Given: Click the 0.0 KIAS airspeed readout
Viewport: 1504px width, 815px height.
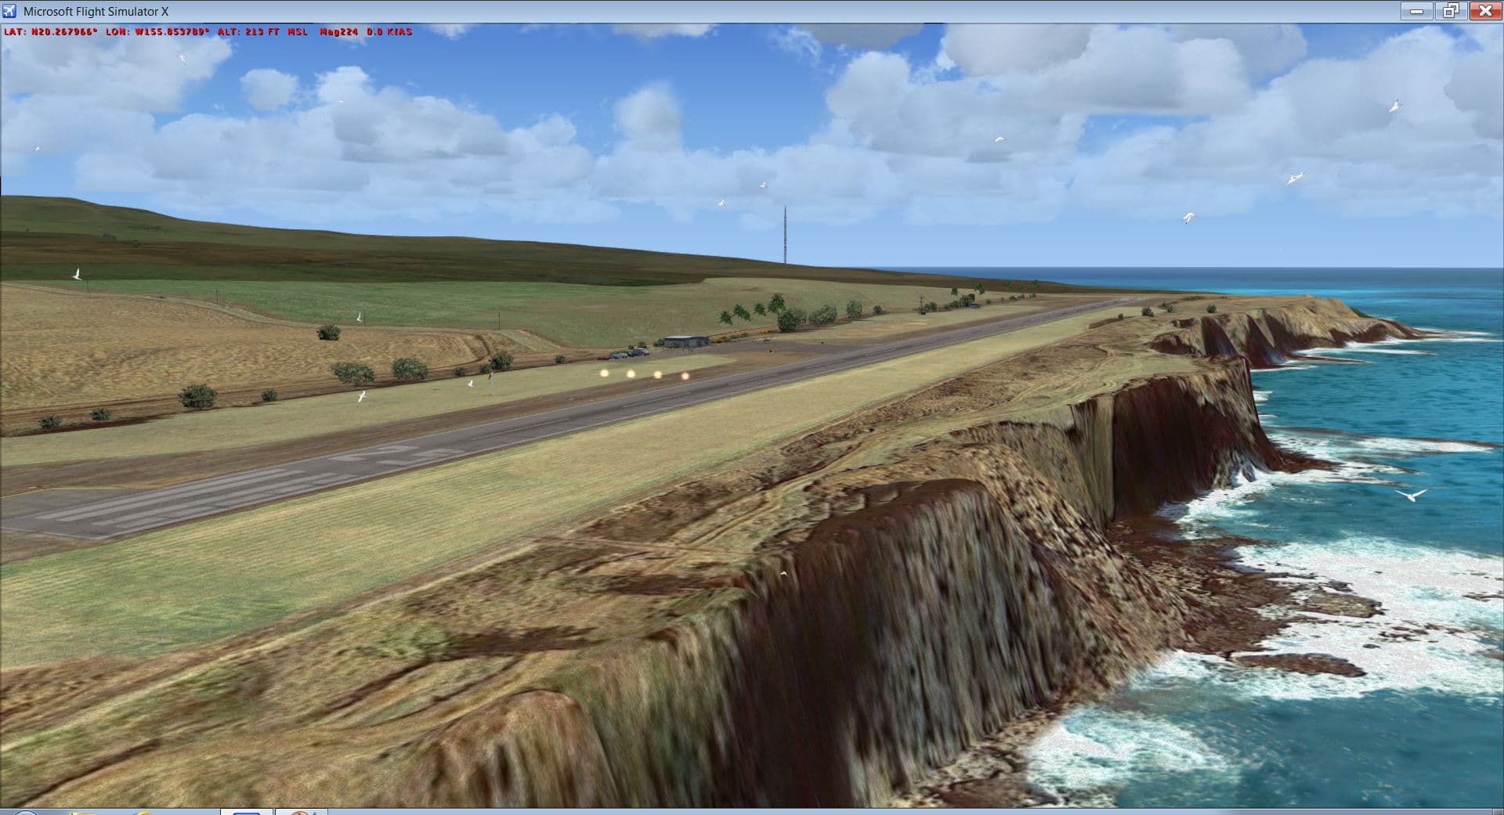Looking at the screenshot, I should point(389,32).
